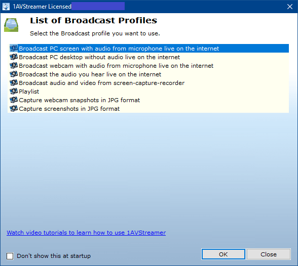Click the number 7 webcam snapshots icon
Screen dimensions: 298x266
pyautogui.click(x=14, y=100)
